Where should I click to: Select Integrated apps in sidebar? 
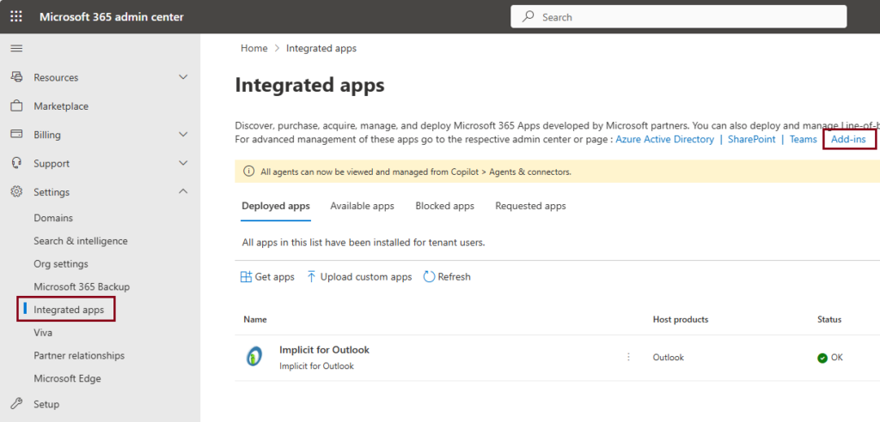point(69,310)
